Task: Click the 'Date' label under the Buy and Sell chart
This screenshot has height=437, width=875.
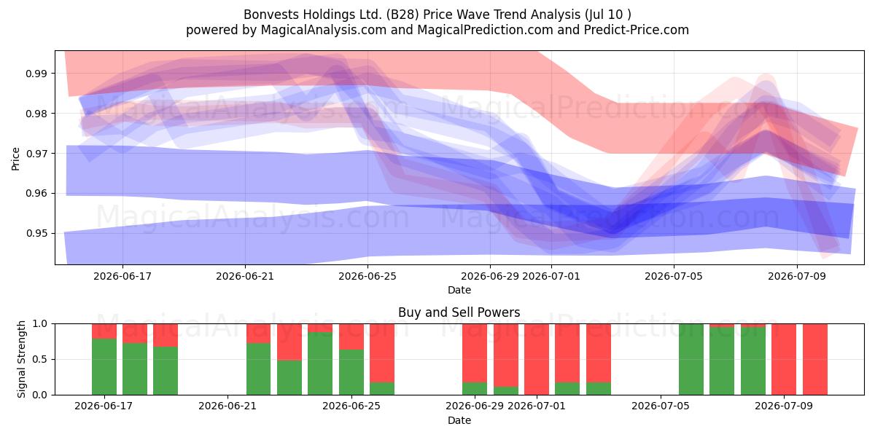Action: click(459, 420)
